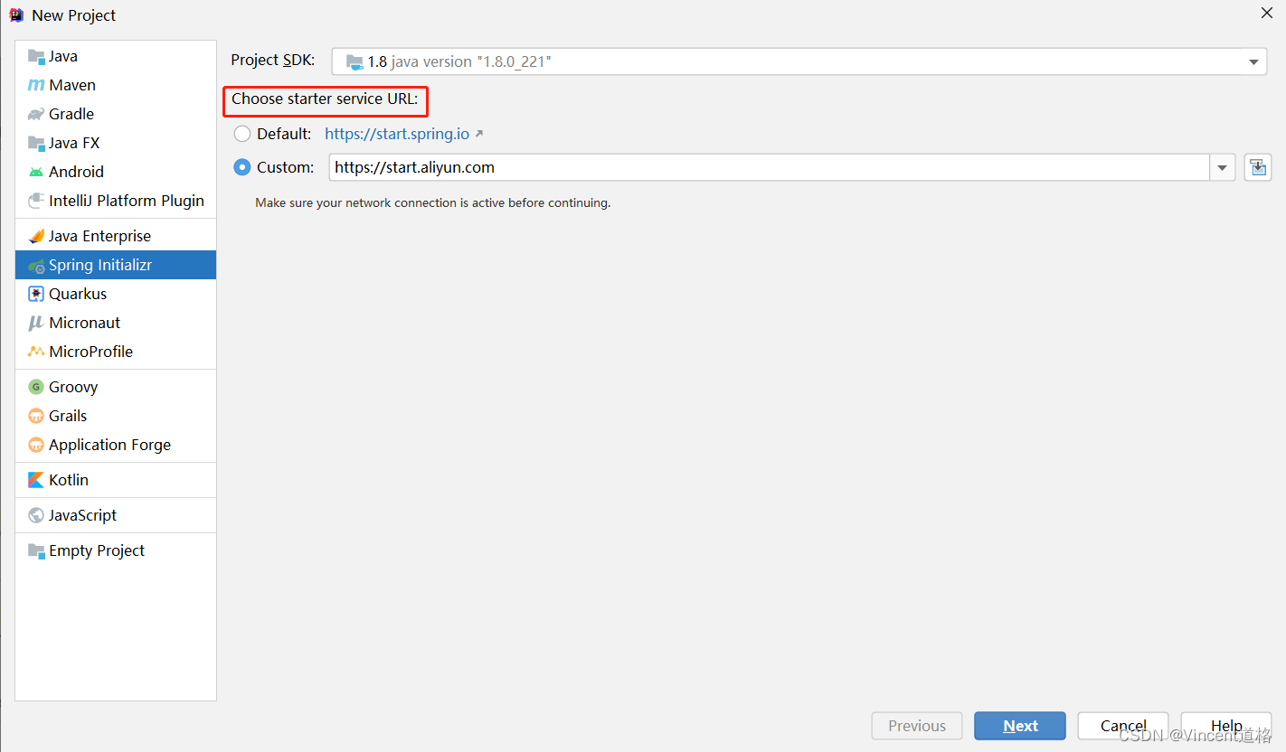Screen dimensions: 1286x752
Task: Choose the Java FX project type
Action: 74,142
